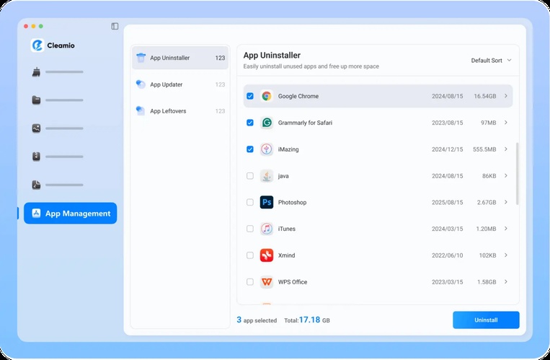The width and height of the screenshot is (550, 360).
Task: Switch to the App Updater tab
Action: pyautogui.click(x=166, y=84)
